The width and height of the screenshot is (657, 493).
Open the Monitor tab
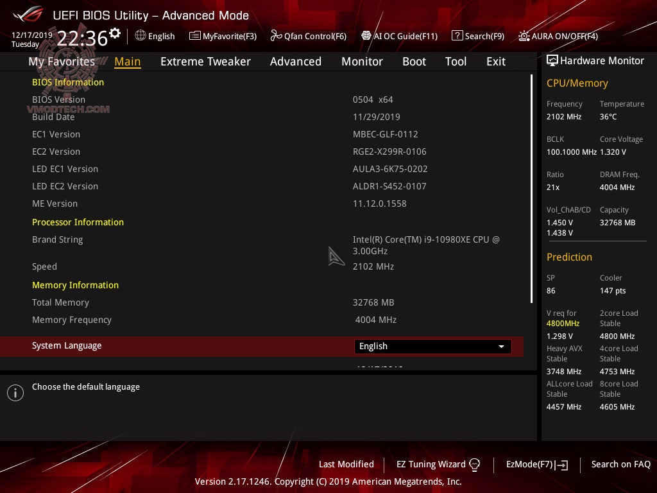[362, 62]
